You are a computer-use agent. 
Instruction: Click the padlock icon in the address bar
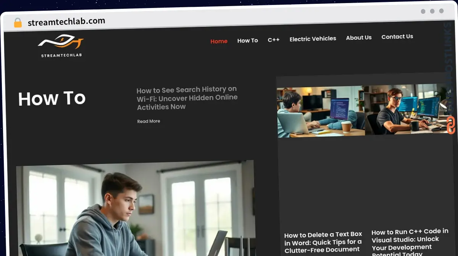[x=17, y=22]
